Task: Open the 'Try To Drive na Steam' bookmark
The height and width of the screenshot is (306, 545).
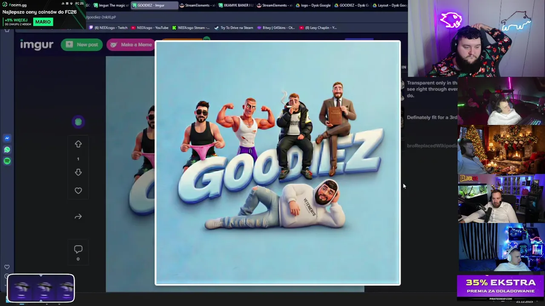Action: pyautogui.click(x=233, y=28)
